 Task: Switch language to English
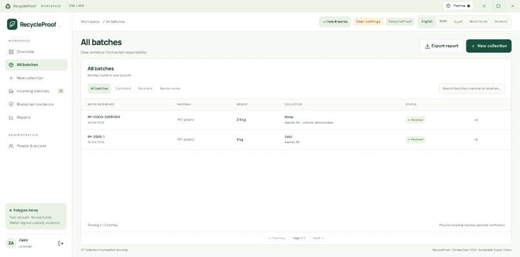pos(426,21)
